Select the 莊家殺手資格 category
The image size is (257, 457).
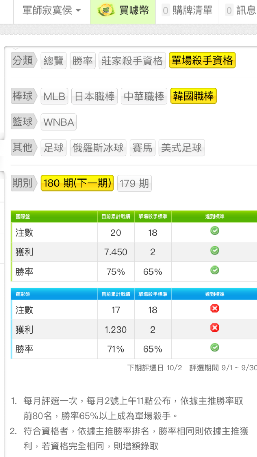(132, 61)
